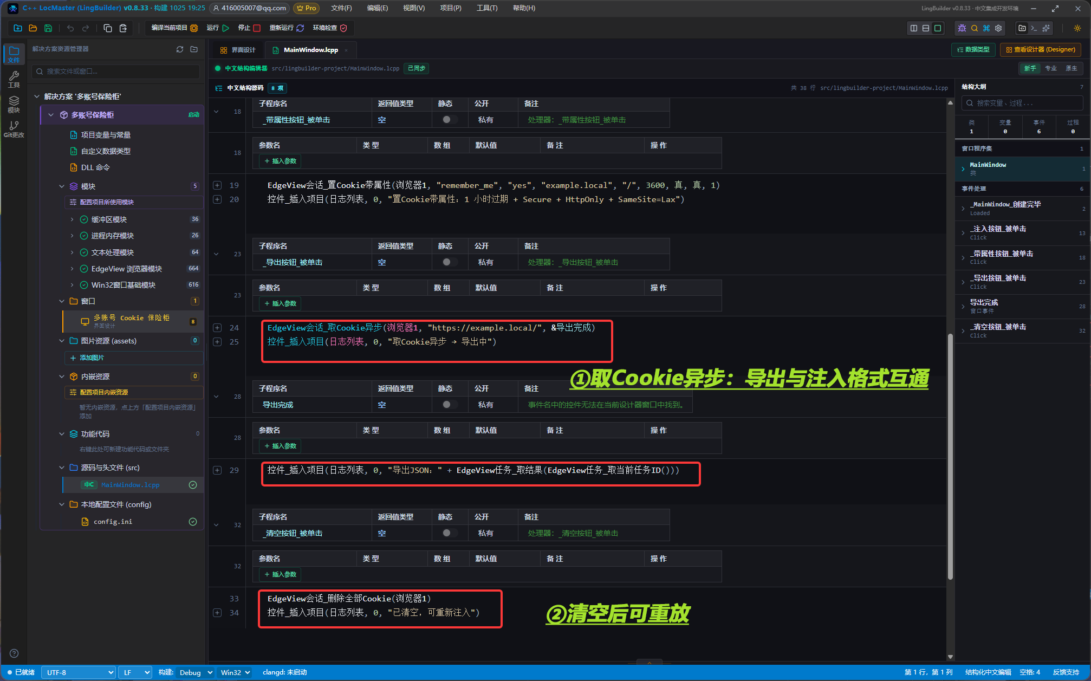Click the paste clipboard icon
This screenshot has height=681, width=1091.
click(x=123, y=28)
